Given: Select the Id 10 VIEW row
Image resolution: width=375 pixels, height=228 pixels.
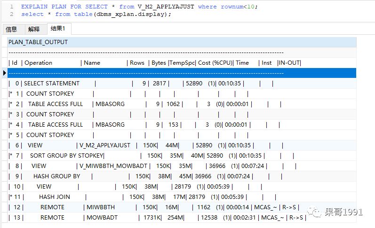Looking at the screenshot, I should click(182, 187).
